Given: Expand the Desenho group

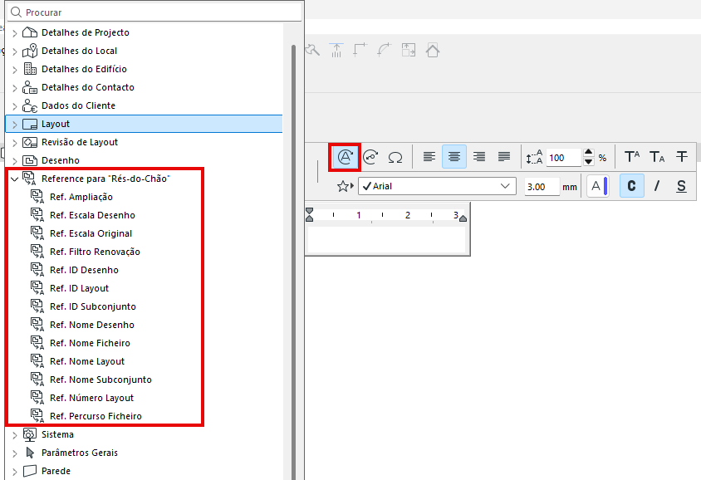Looking at the screenshot, I should click(15, 161).
